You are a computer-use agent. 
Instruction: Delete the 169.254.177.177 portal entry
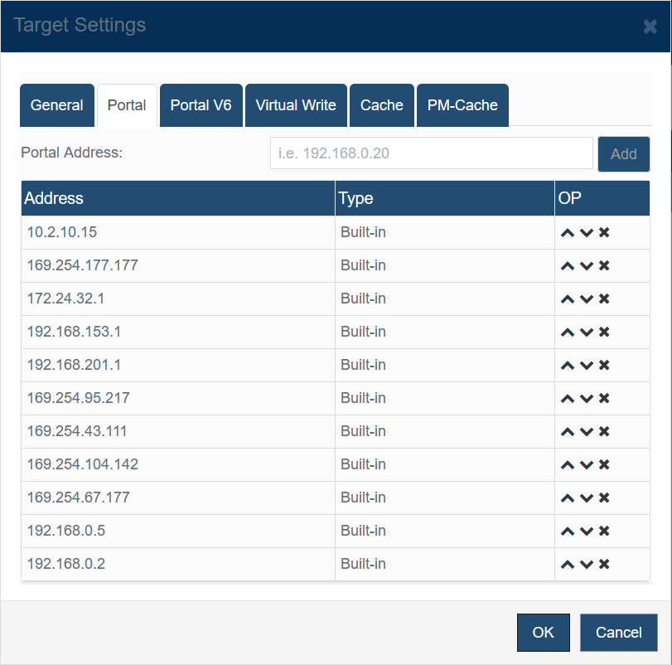tap(604, 266)
